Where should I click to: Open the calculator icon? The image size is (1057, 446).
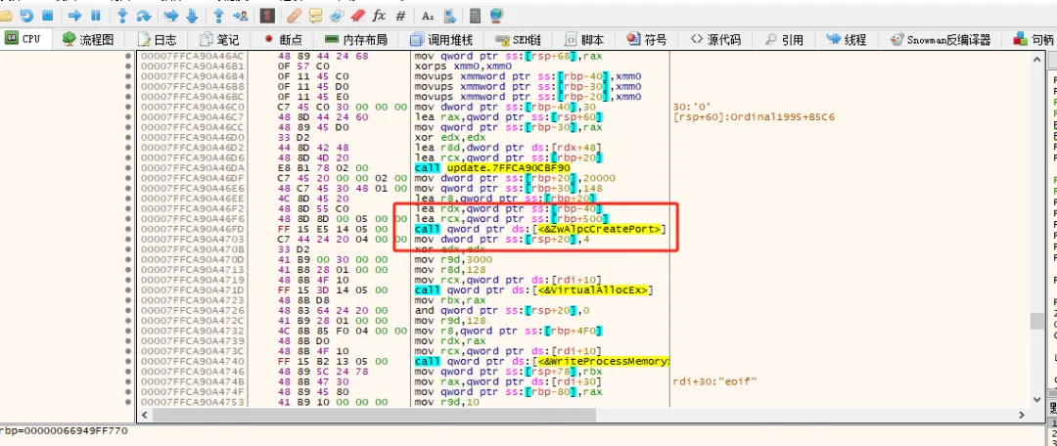(475, 16)
